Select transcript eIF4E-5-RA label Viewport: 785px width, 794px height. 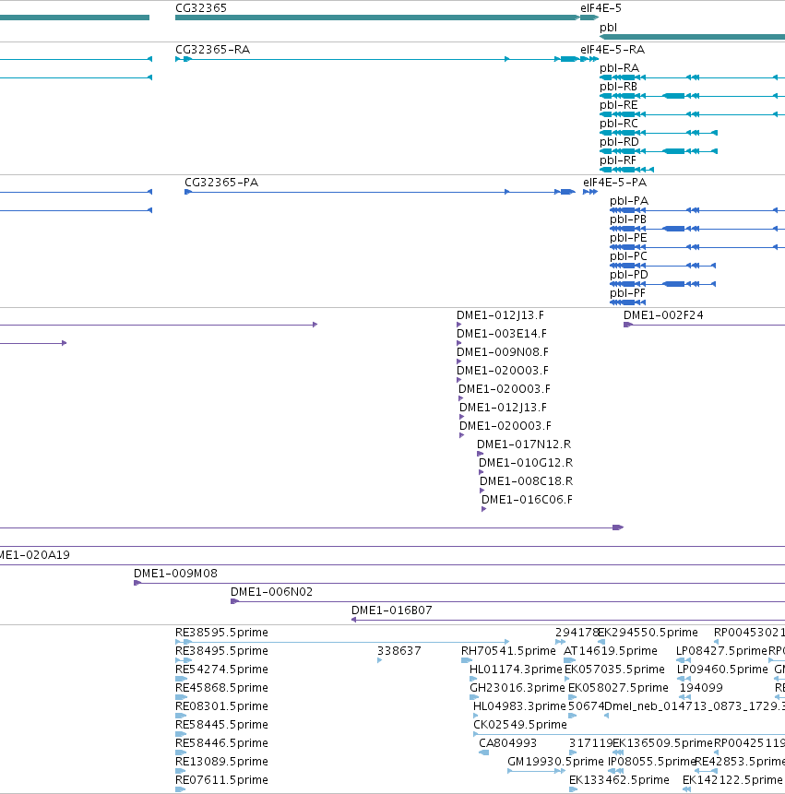pos(613,50)
